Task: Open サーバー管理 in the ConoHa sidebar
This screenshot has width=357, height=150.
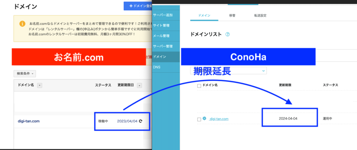Action: click(x=166, y=46)
